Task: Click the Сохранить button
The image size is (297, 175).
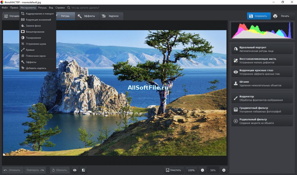Action: 259,16
